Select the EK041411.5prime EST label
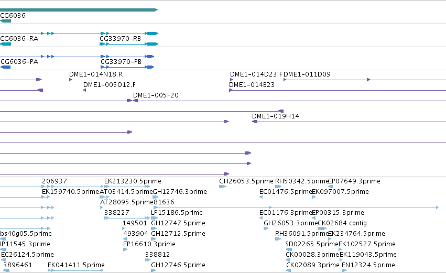 click(76, 265)
